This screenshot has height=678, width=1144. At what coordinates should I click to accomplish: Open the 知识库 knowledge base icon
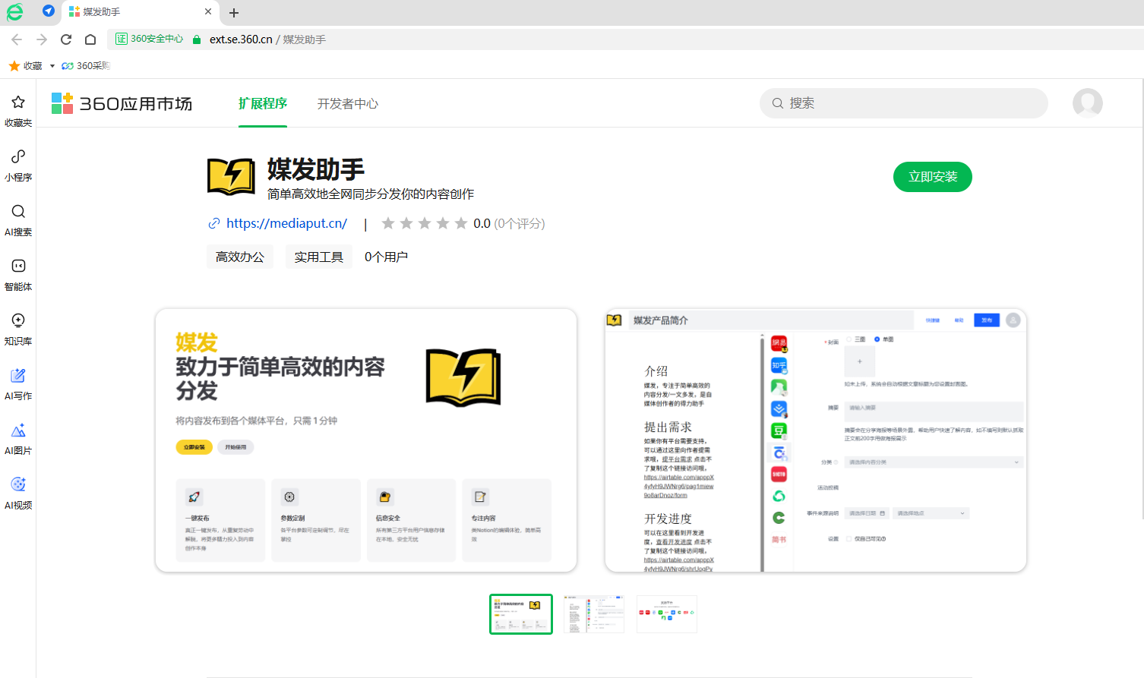17,330
